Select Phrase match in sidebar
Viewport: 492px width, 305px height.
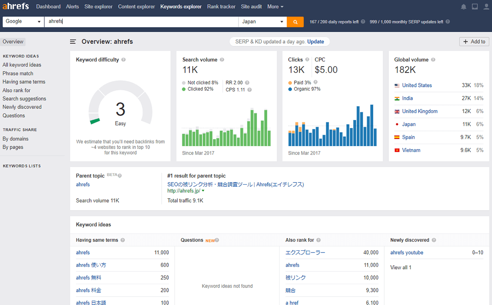pos(18,73)
